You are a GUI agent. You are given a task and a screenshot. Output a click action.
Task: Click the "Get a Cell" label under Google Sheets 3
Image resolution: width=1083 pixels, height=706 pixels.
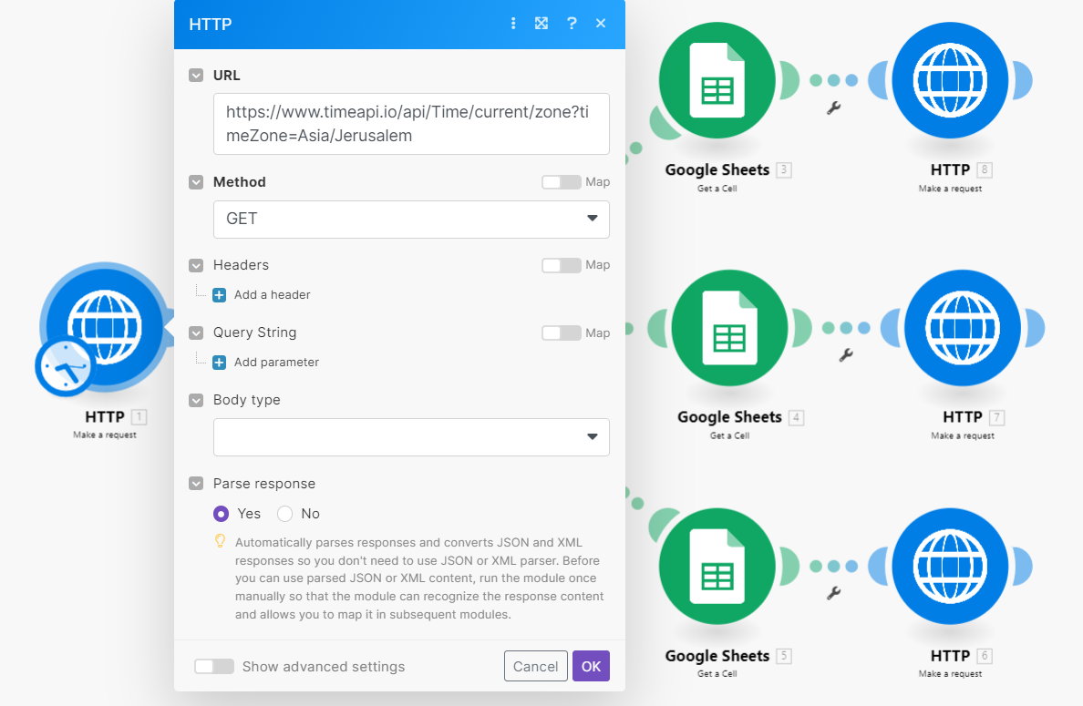pyautogui.click(x=717, y=189)
